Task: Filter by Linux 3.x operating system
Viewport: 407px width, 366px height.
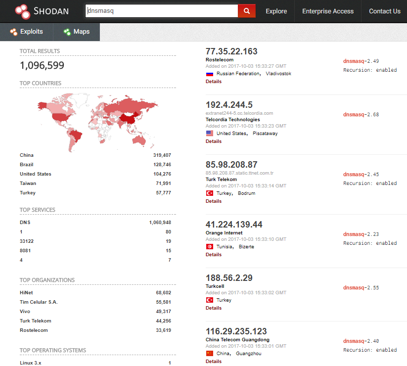Action: (x=31, y=363)
